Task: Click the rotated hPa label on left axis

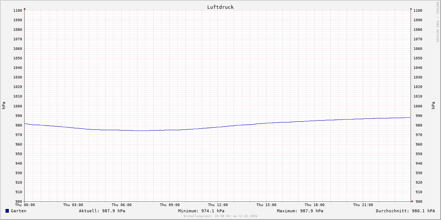Action: point(4,106)
